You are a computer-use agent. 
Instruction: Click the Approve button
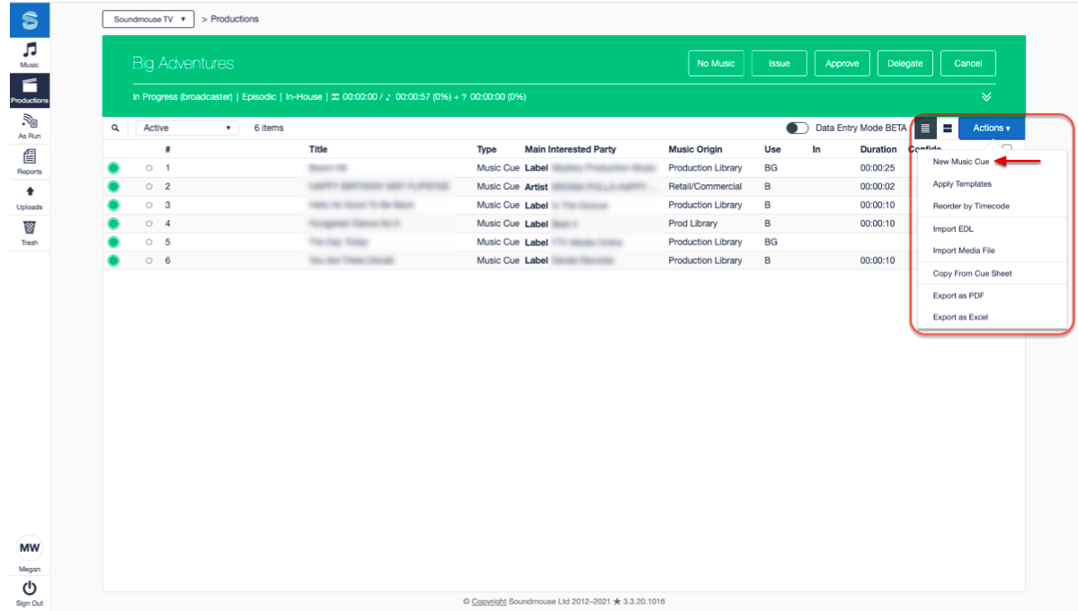click(842, 63)
